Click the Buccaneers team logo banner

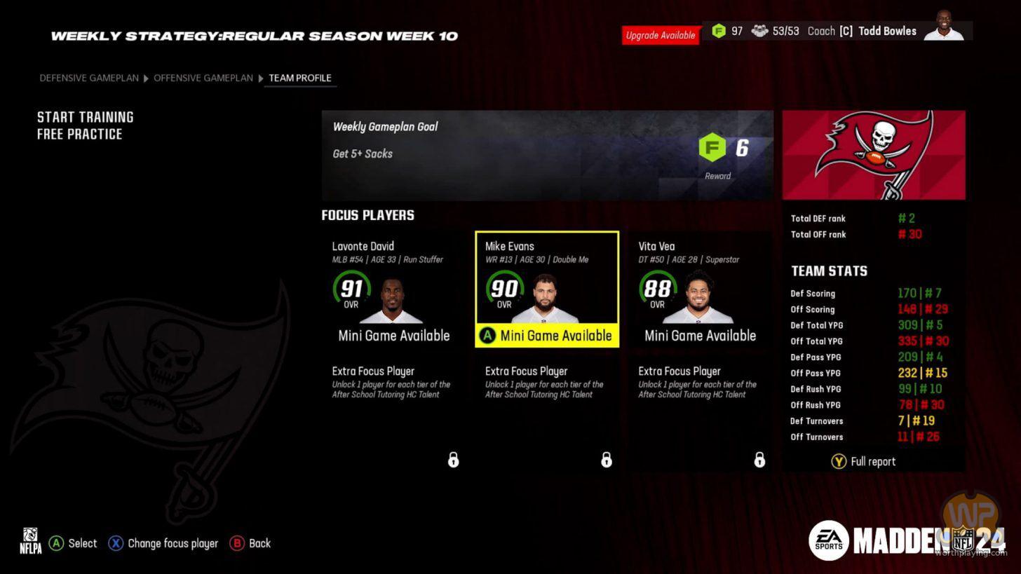(874, 155)
